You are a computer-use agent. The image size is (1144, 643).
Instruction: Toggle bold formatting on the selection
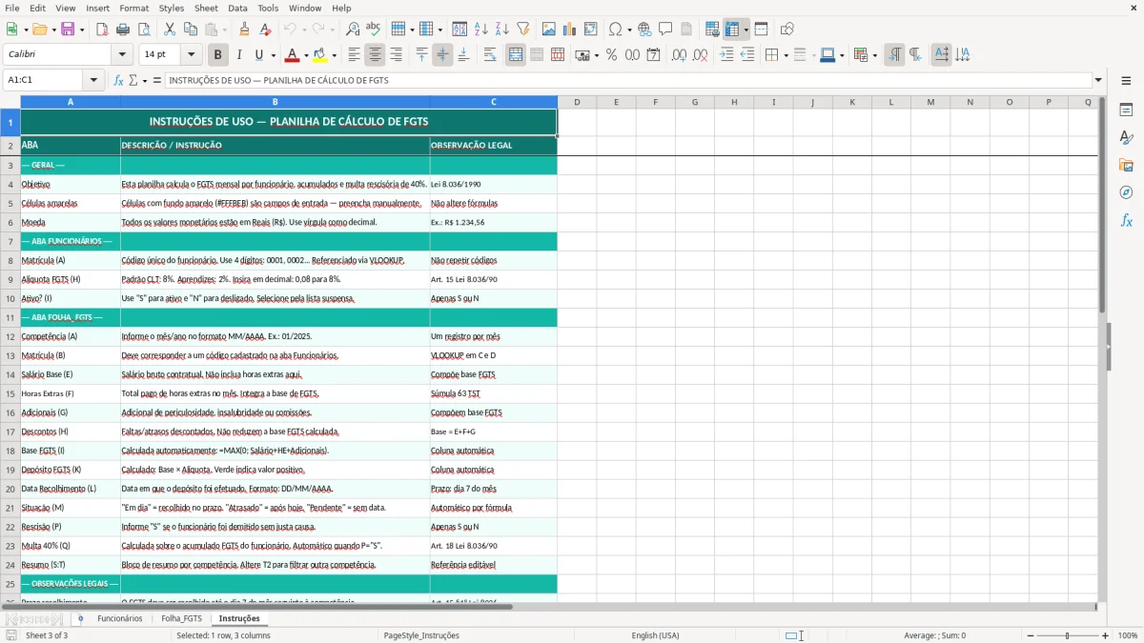click(217, 54)
